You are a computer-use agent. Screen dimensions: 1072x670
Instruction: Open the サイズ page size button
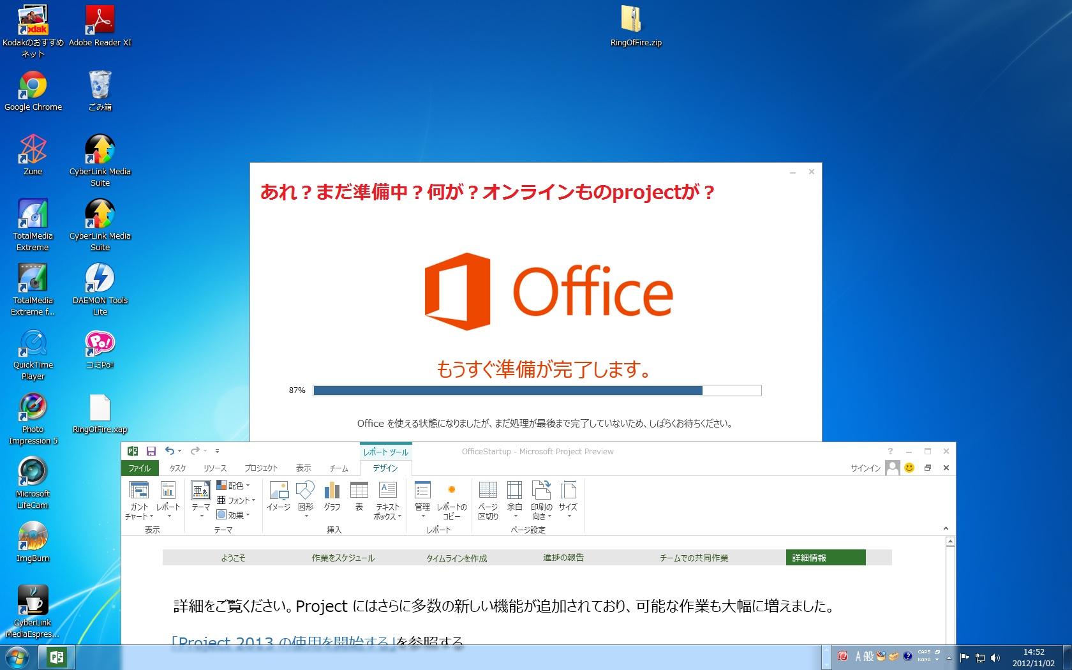tap(568, 500)
